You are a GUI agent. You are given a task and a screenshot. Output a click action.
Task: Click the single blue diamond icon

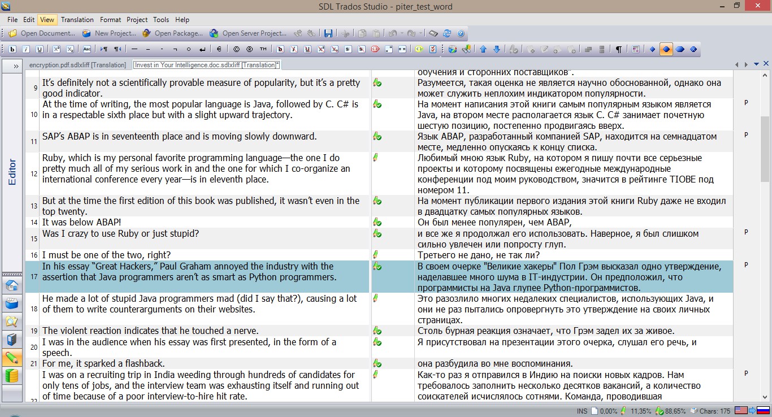(x=652, y=49)
